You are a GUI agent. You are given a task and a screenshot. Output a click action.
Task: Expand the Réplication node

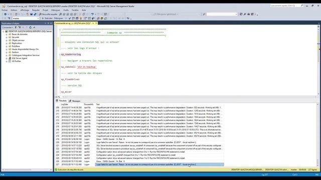pyautogui.click(x=7, y=43)
